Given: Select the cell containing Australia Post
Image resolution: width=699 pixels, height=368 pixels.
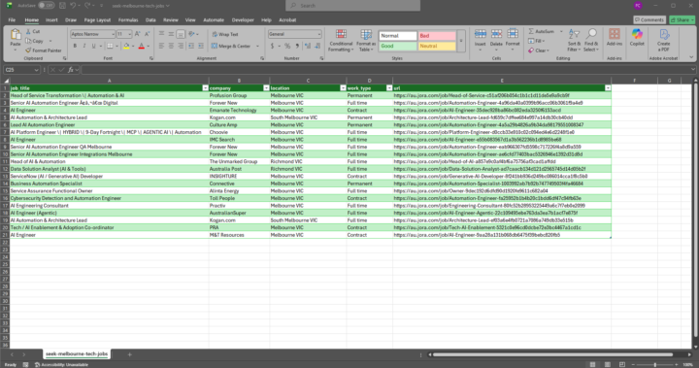Looking at the screenshot, I should (x=239, y=169).
